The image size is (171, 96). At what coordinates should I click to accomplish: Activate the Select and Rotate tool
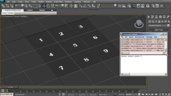click(x=48, y=6)
